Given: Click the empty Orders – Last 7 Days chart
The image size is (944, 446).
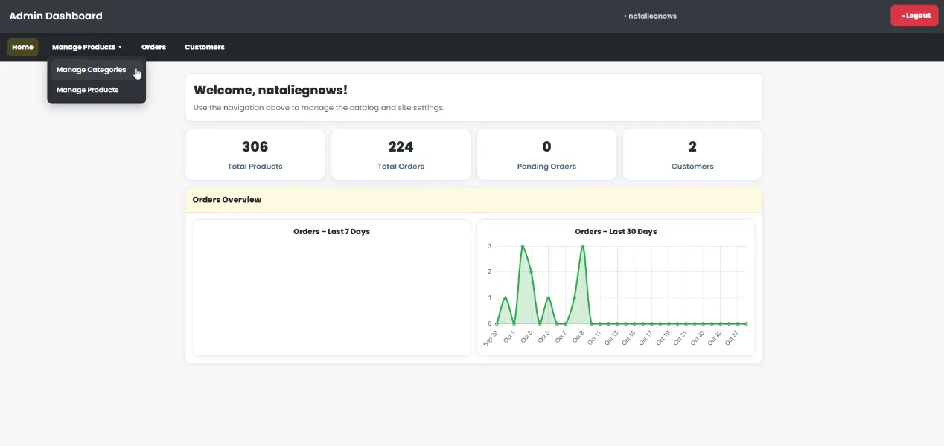Looking at the screenshot, I should [331, 294].
